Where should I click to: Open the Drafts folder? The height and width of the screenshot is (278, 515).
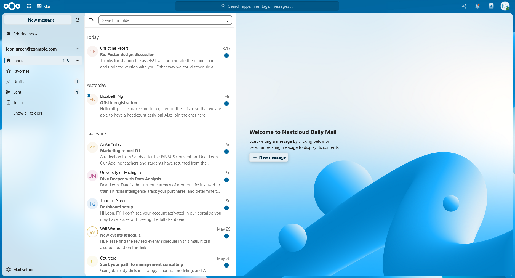click(x=43, y=81)
